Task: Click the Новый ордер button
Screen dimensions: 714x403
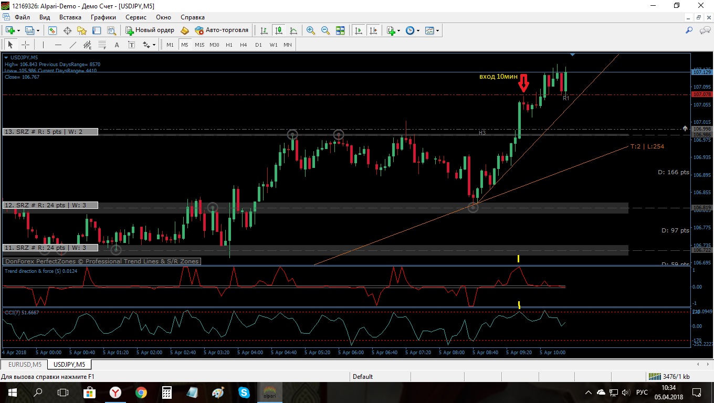Action: pos(150,30)
